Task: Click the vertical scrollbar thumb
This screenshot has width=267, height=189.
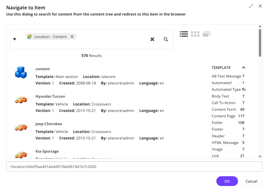Action: (x=260, y=43)
